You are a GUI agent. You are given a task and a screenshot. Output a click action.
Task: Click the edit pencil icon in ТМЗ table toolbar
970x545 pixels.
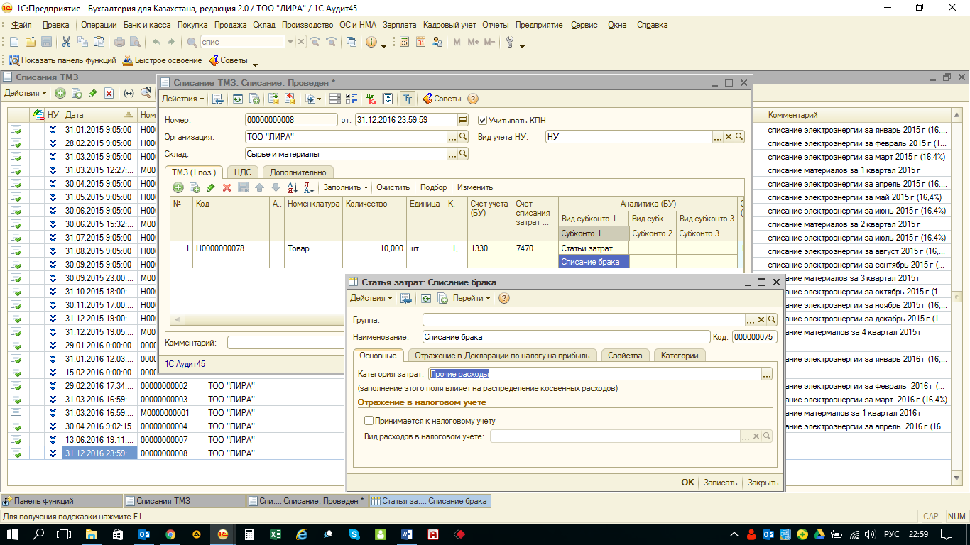click(x=211, y=187)
